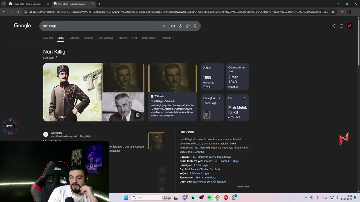
Task: Open the Manastır birthplace link
Action: pyautogui.click(x=202, y=157)
